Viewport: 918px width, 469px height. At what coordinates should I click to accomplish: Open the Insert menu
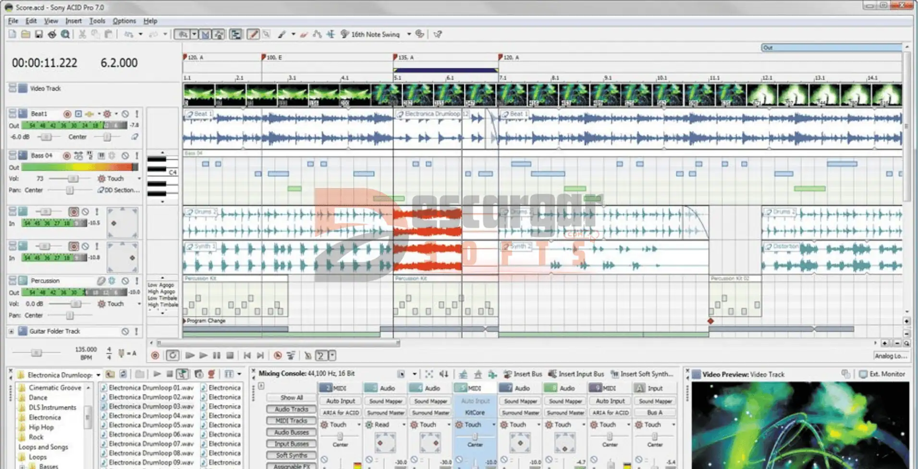click(x=73, y=21)
